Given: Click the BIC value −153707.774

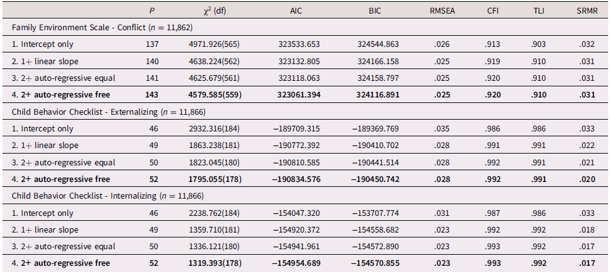Looking at the screenshot, I should (x=382, y=213).
